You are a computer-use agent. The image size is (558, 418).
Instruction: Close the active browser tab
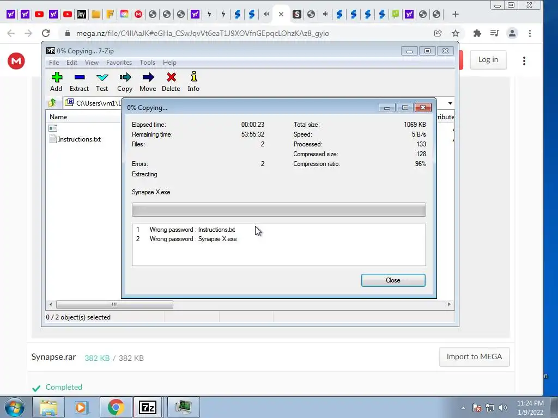281,14
